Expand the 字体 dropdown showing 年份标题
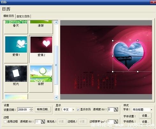The image size is (156, 129). click(x=142, y=110)
